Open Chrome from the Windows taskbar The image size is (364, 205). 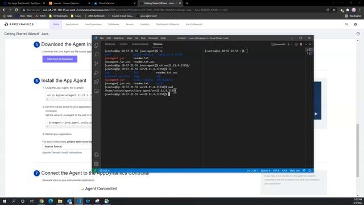point(42,201)
